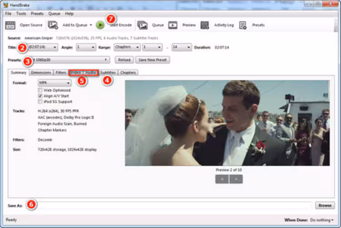This screenshot has width=341, height=228.
Task: Switch to the Audio tab
Action: point(90,73)
